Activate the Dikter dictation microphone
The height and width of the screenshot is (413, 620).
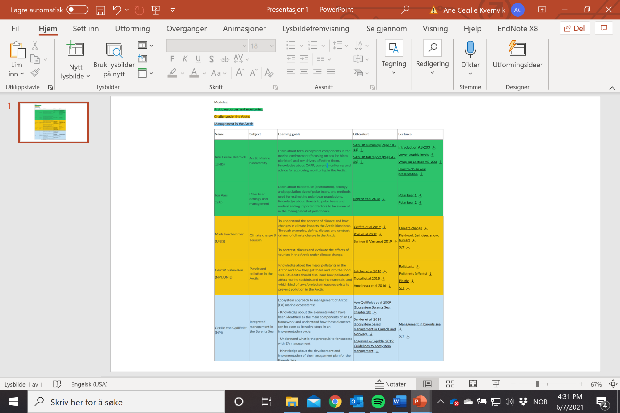(470, 49)
